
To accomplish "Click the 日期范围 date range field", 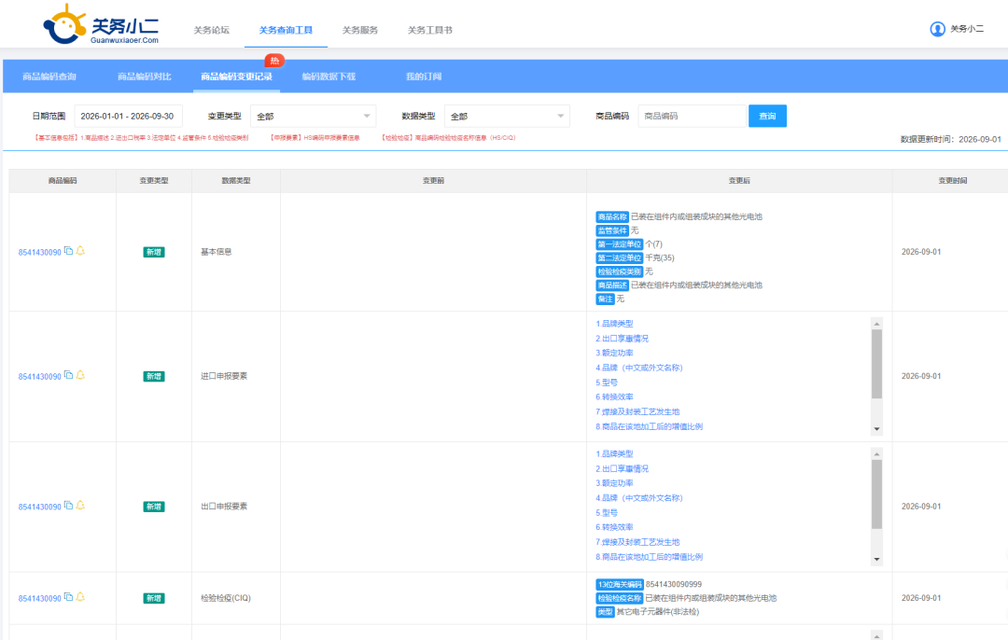I will click(x=129, y=117).
